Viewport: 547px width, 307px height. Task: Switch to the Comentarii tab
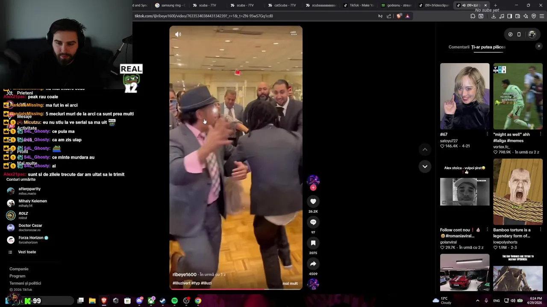459,47
